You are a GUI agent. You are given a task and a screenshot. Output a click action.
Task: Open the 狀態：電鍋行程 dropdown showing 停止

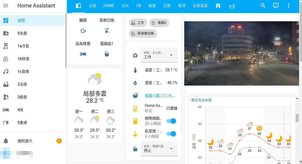(x=159, y=149)
